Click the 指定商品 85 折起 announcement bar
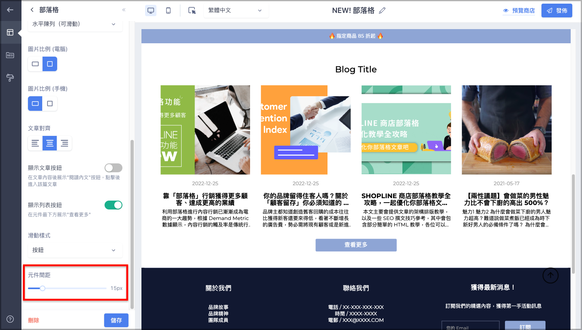This screenshot has height=330, width=582. point(356,36)
